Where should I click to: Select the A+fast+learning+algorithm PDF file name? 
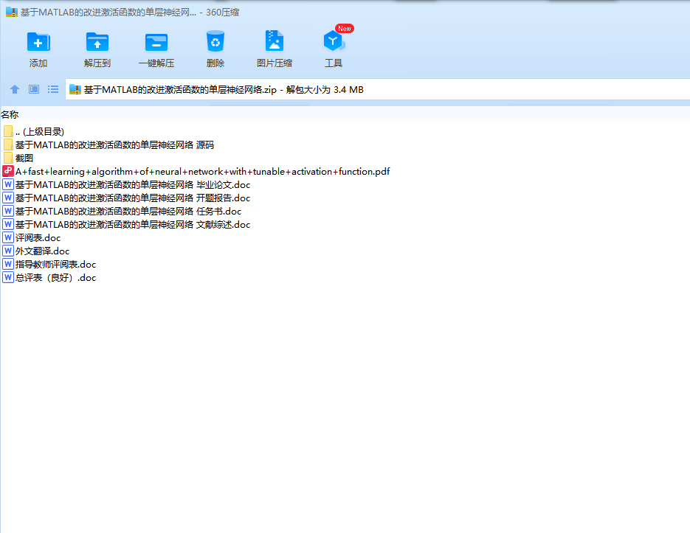[202, 172]
